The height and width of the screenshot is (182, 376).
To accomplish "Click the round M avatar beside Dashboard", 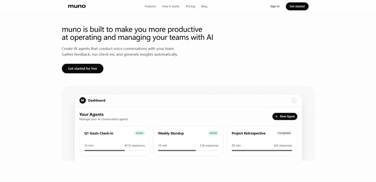I will (83, 100).
